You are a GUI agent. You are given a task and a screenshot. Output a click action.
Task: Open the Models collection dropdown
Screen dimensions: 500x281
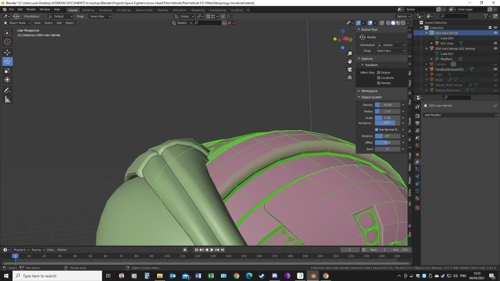[182, 23]
